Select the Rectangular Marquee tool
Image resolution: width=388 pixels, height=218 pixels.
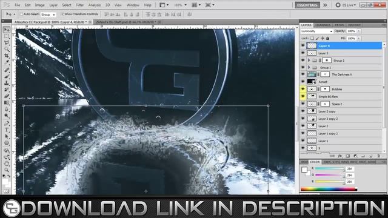pyautogui.click(x=7, y=36)
